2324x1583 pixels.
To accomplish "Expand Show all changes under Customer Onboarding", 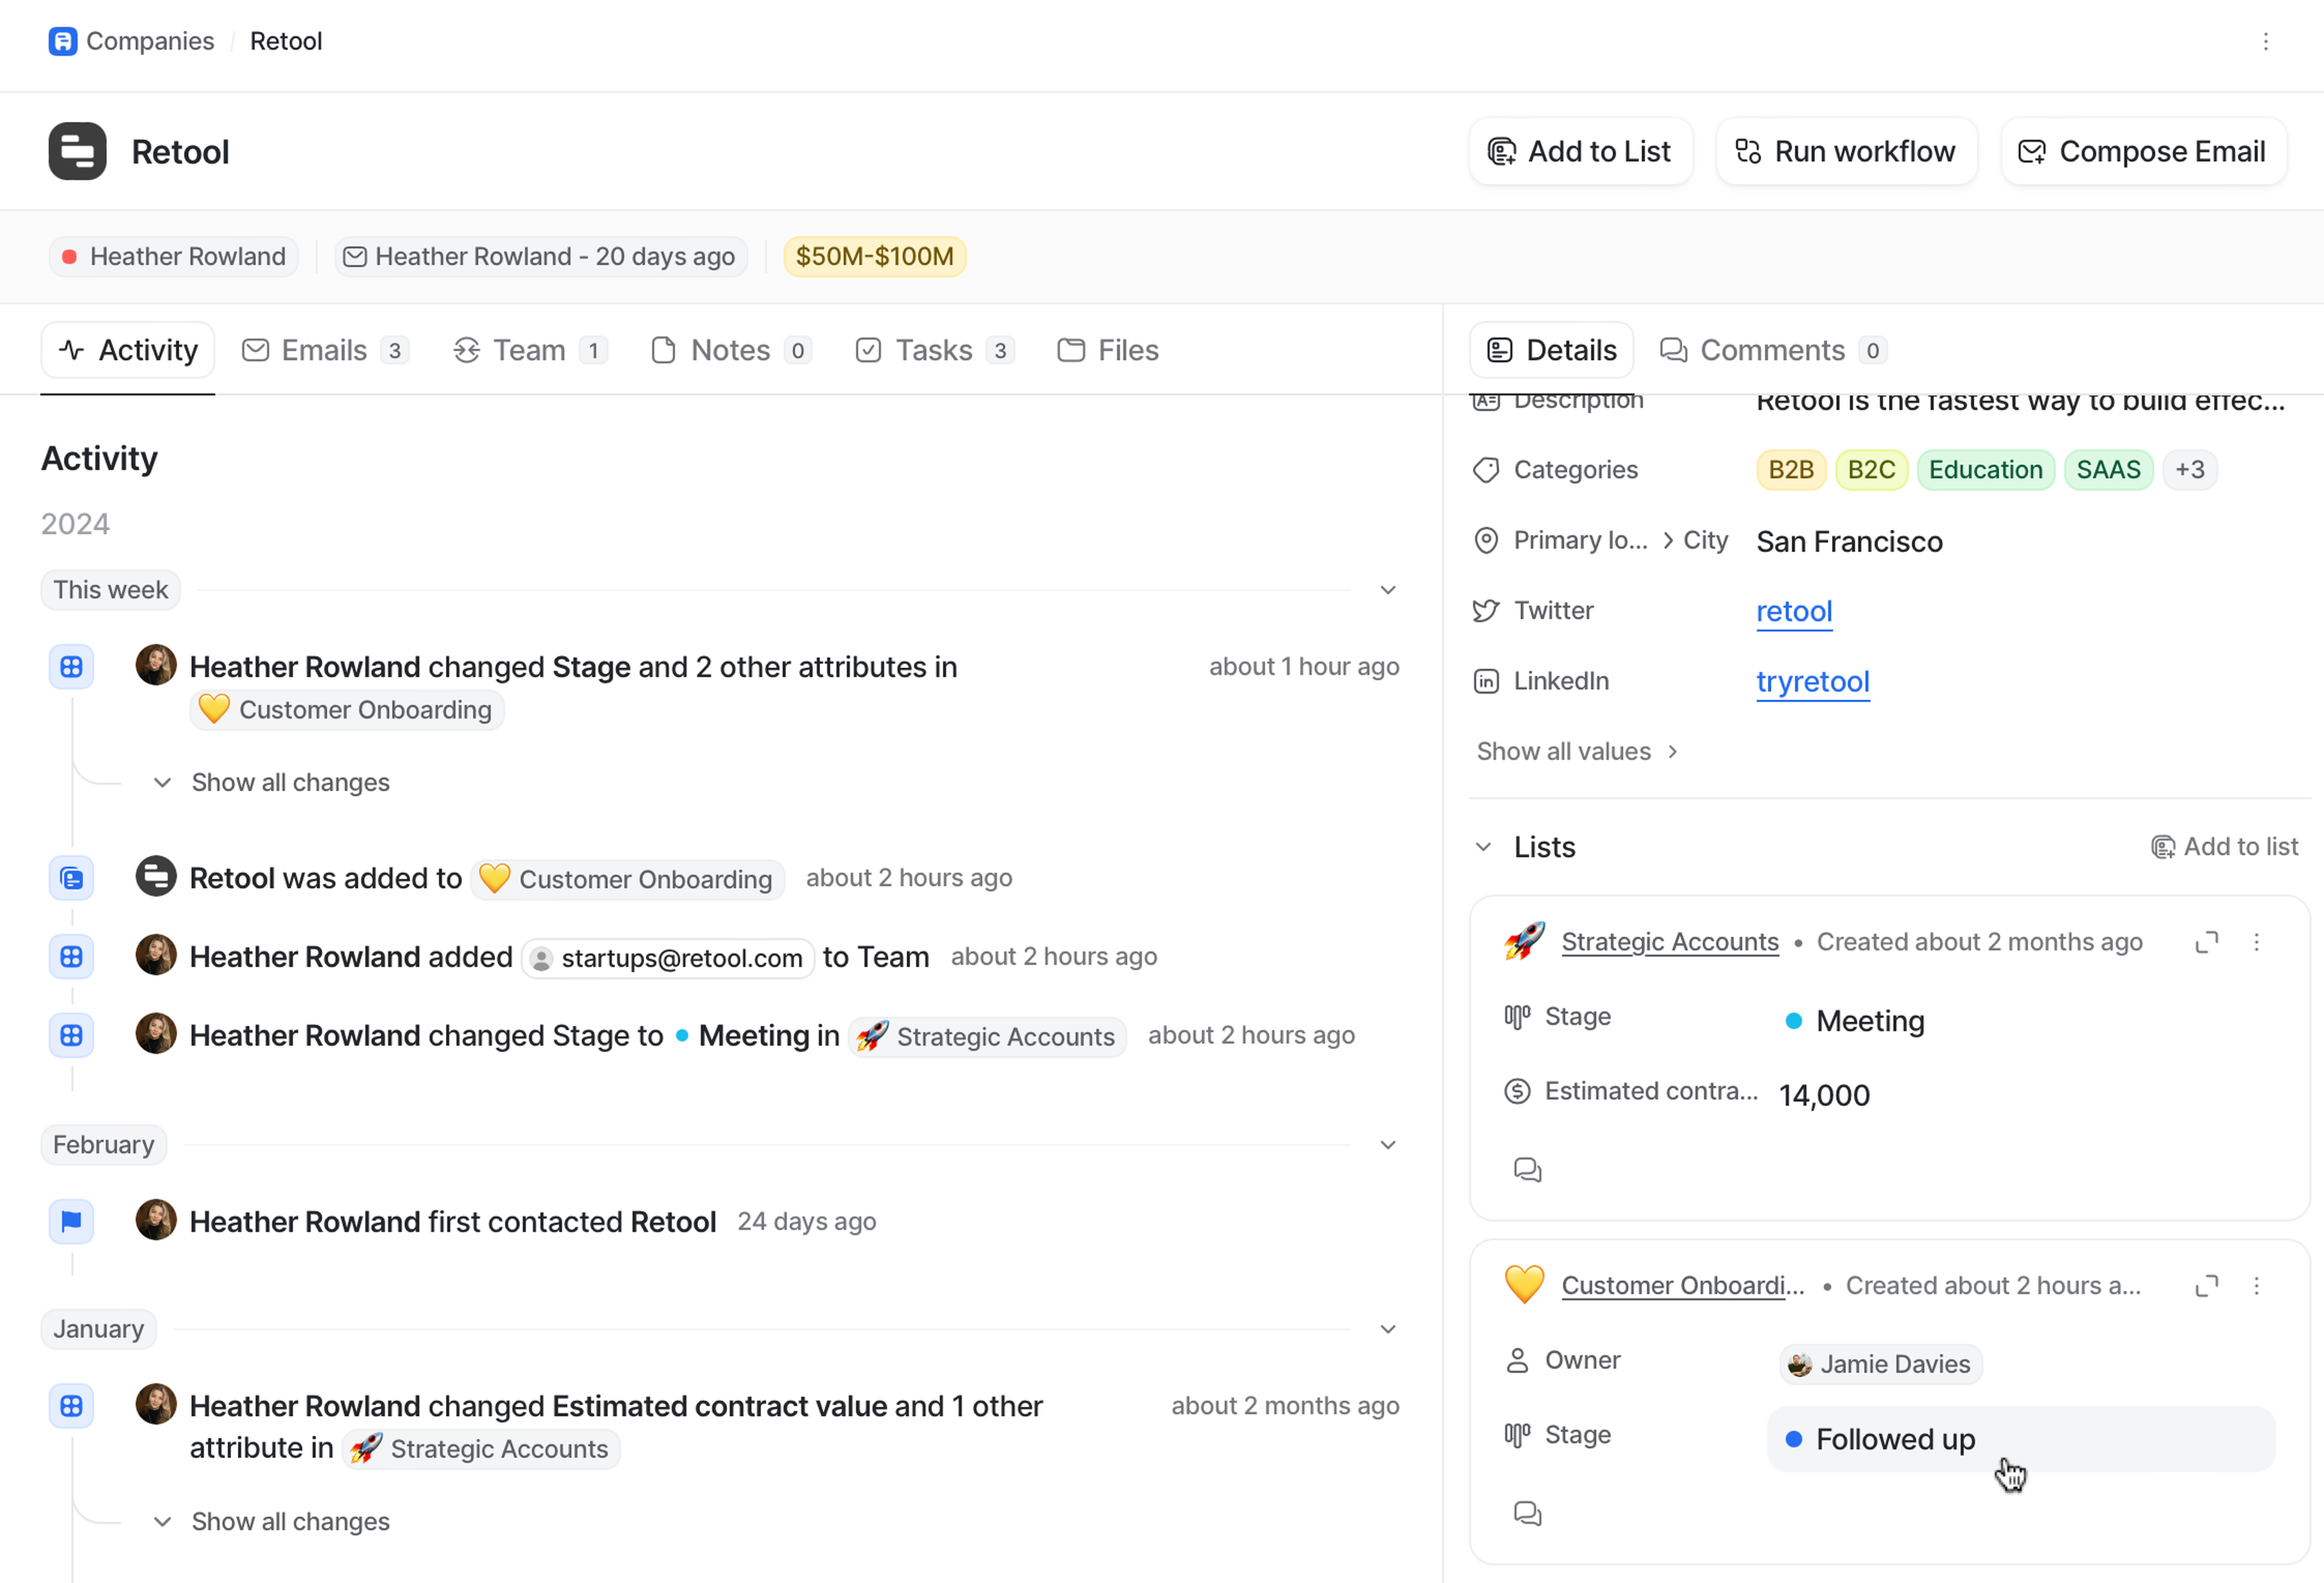I will coord(290,782).
